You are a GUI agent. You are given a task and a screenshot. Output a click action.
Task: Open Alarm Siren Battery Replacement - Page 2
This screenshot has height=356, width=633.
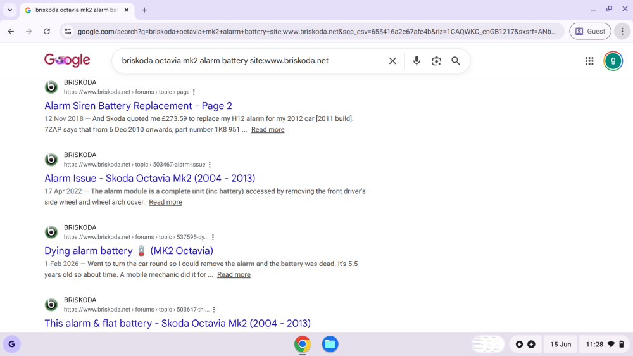138,106
